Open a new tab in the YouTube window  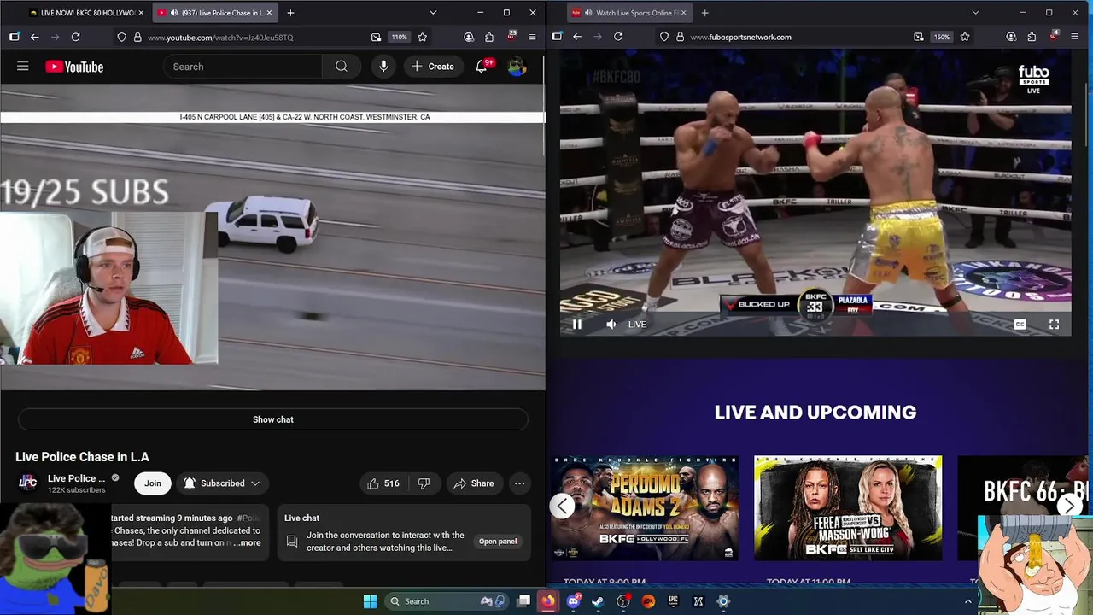(x=290, y=13)
